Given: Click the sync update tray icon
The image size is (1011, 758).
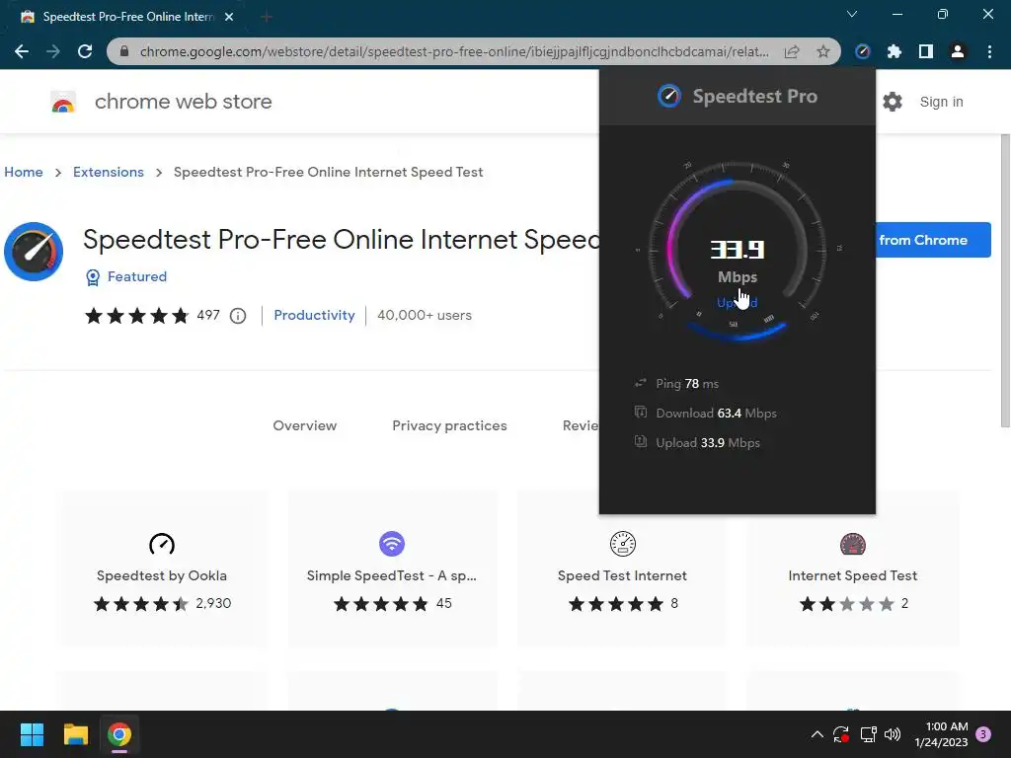Looking at the screenshot, I should (x=841, y=734).
